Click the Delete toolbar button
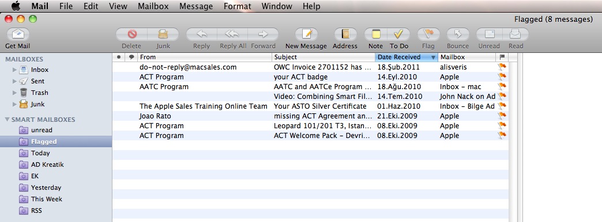Image resolution: width=602 pixels, height=222 pixels. [x=131, y=34]
